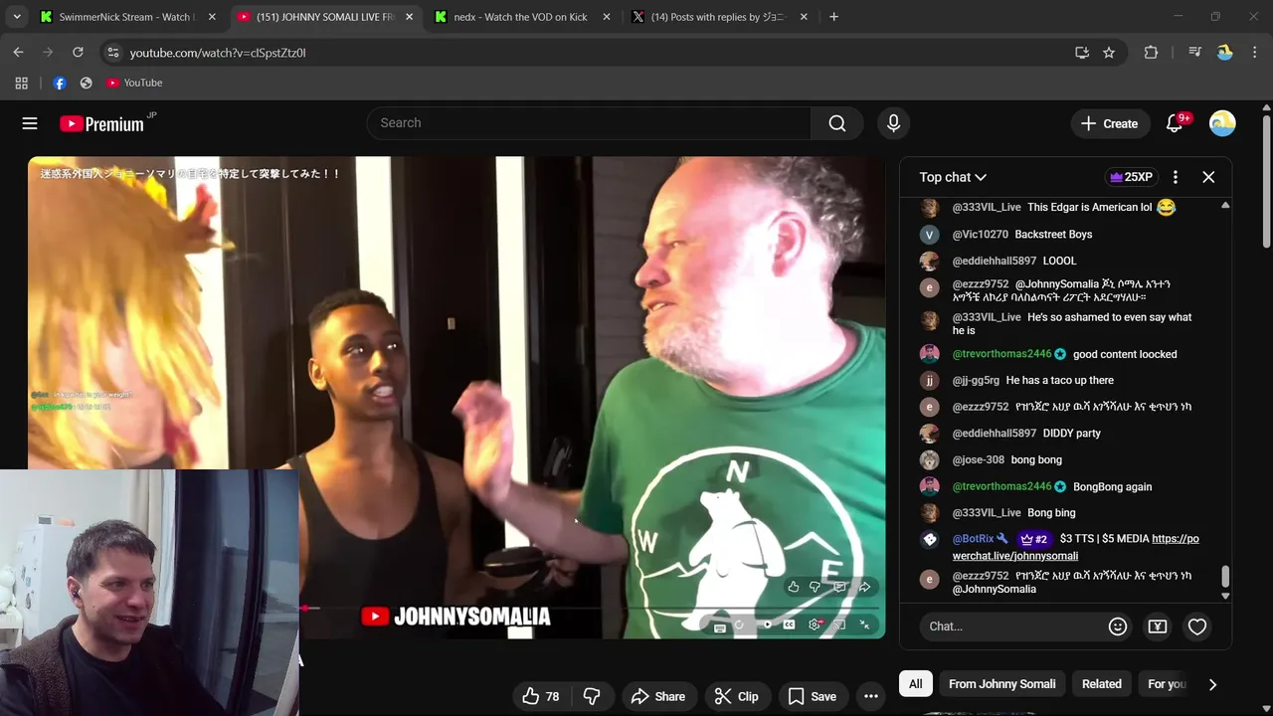Select the All chip

click(915, 684)
